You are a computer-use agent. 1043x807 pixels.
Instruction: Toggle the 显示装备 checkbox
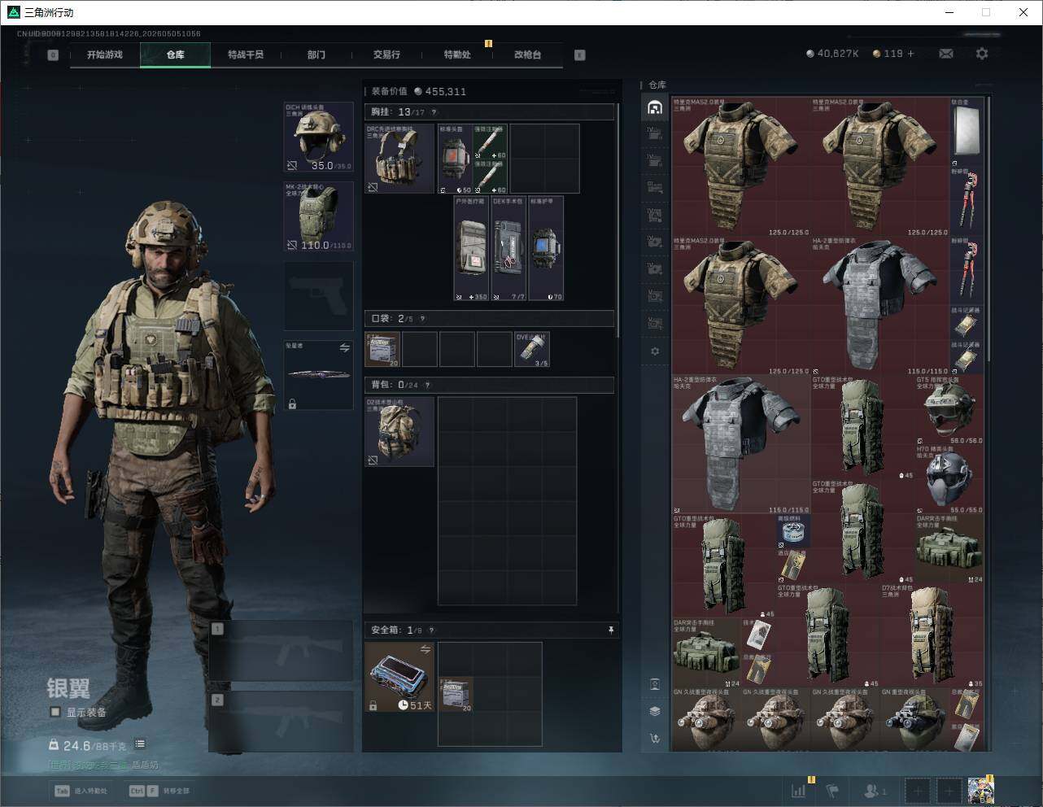(x=55, y=712)
